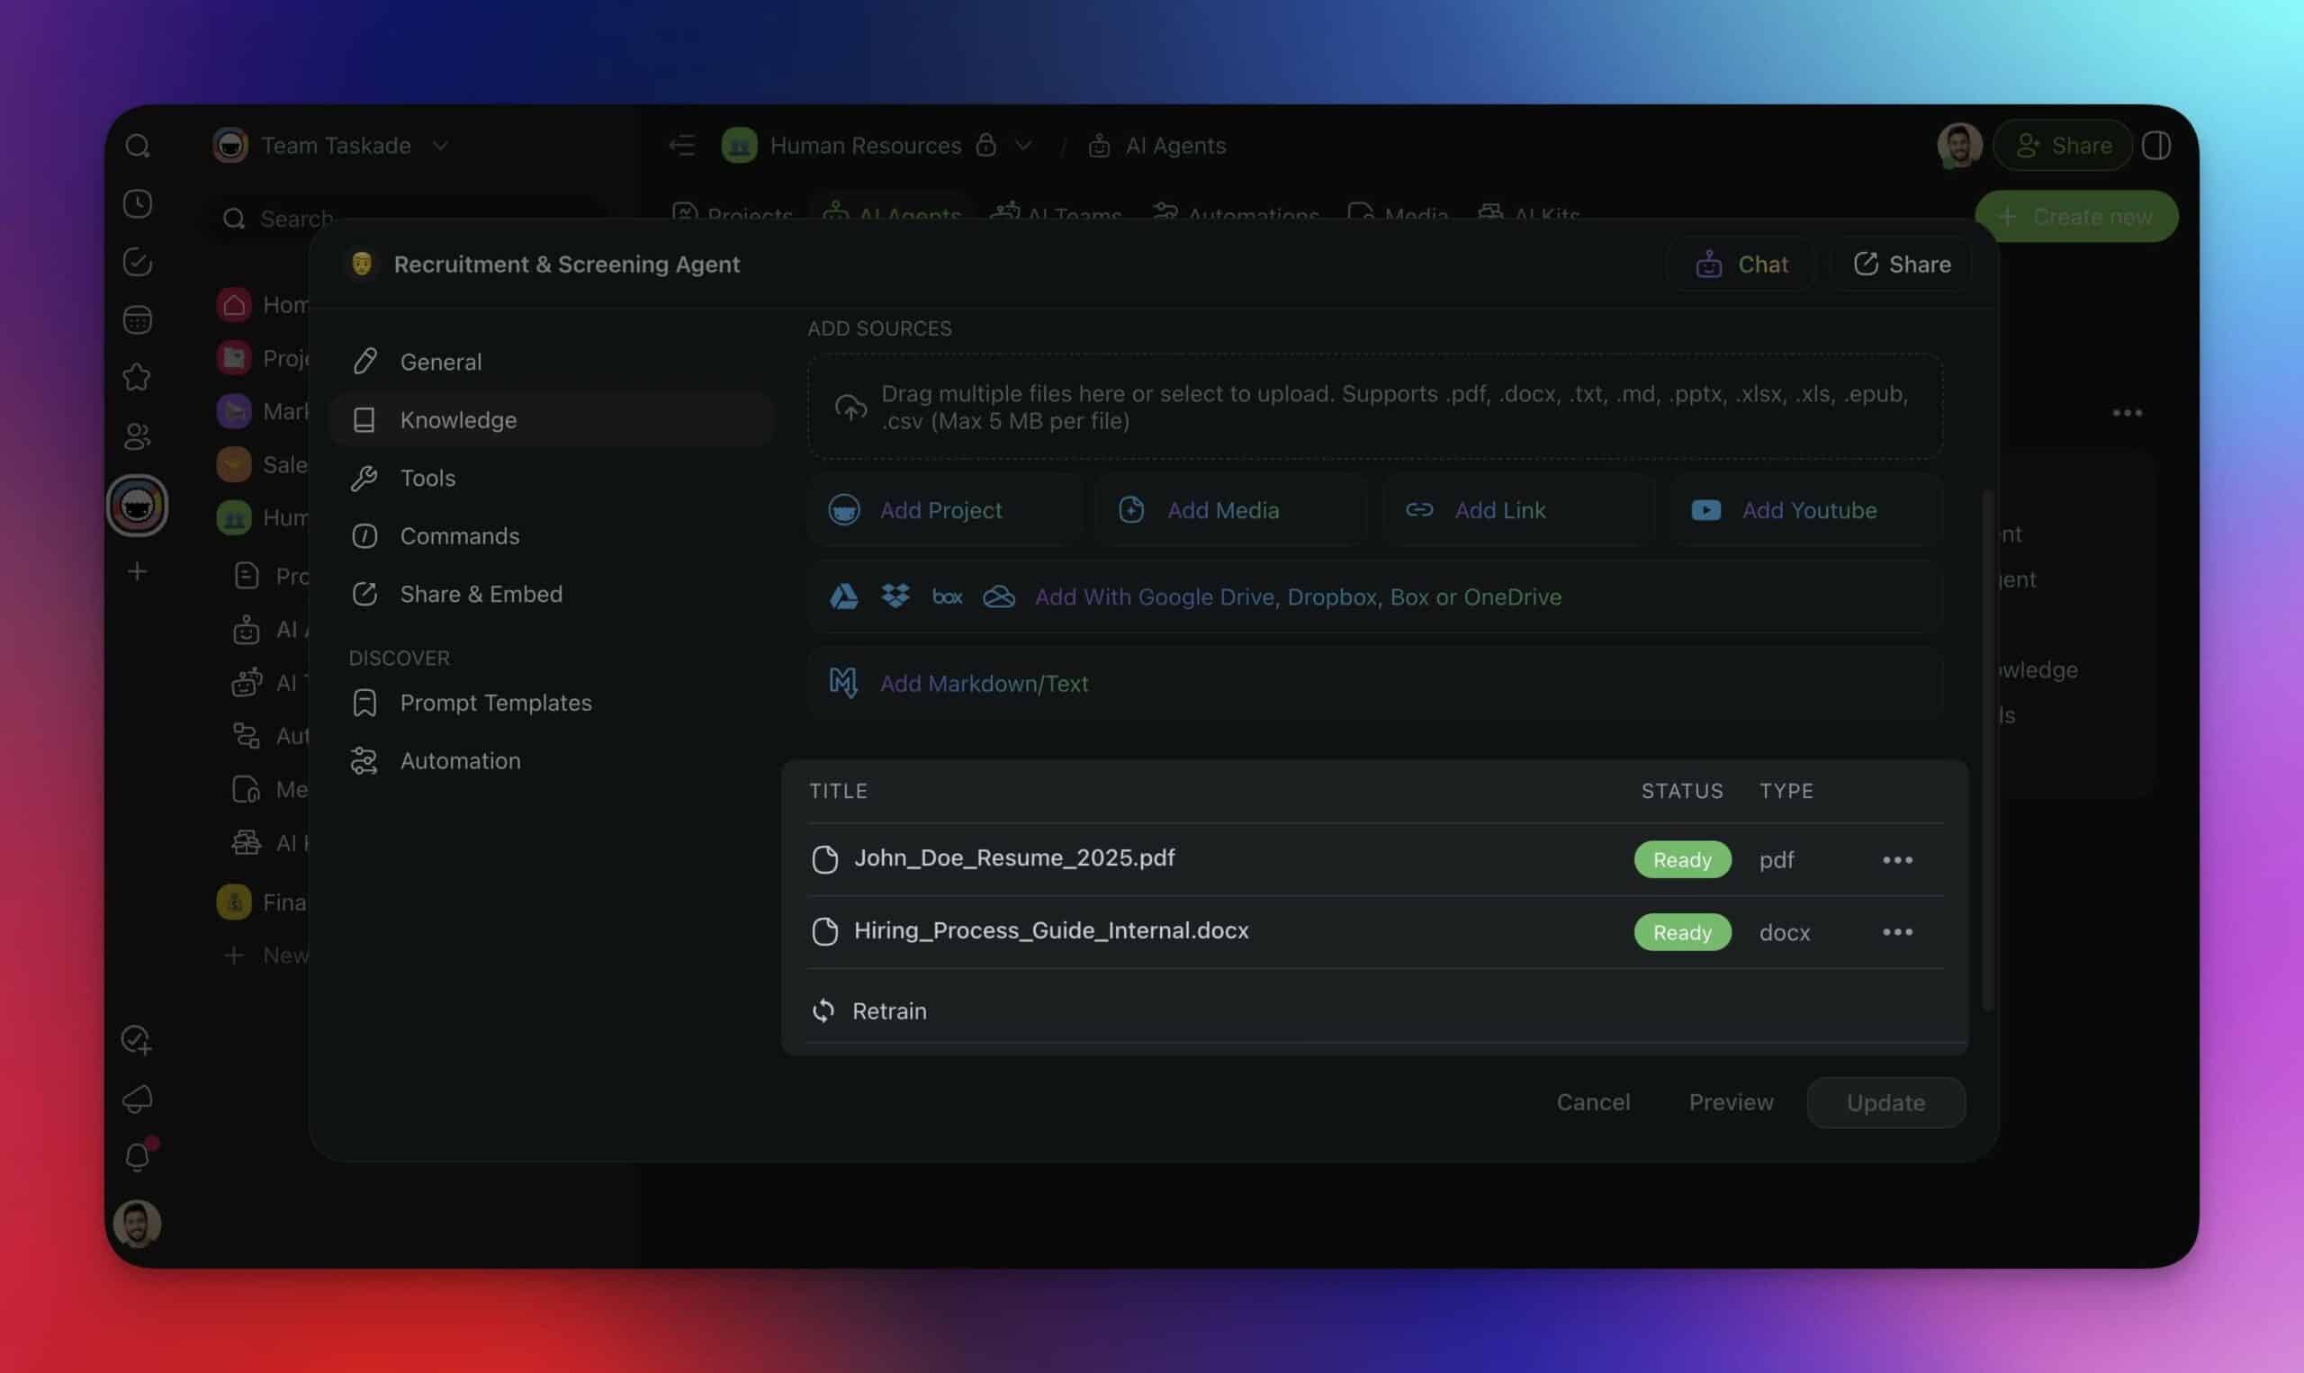Open options menu for John_Doe_Resume_2025.pdf
The height and width of the screenshot is (1373, 2304).
(1897, 859)
